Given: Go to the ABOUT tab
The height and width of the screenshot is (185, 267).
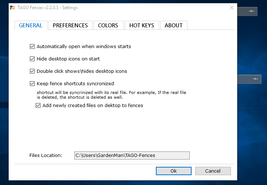Looking at the screenshot, I should click(173, 25).
